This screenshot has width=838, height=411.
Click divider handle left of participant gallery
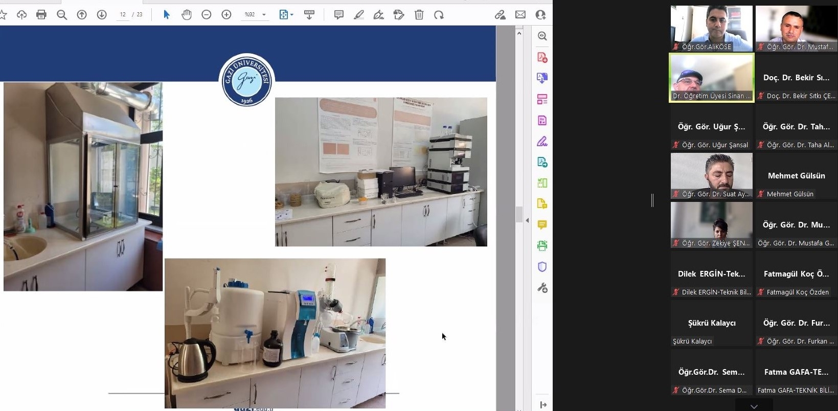[652, 200]
